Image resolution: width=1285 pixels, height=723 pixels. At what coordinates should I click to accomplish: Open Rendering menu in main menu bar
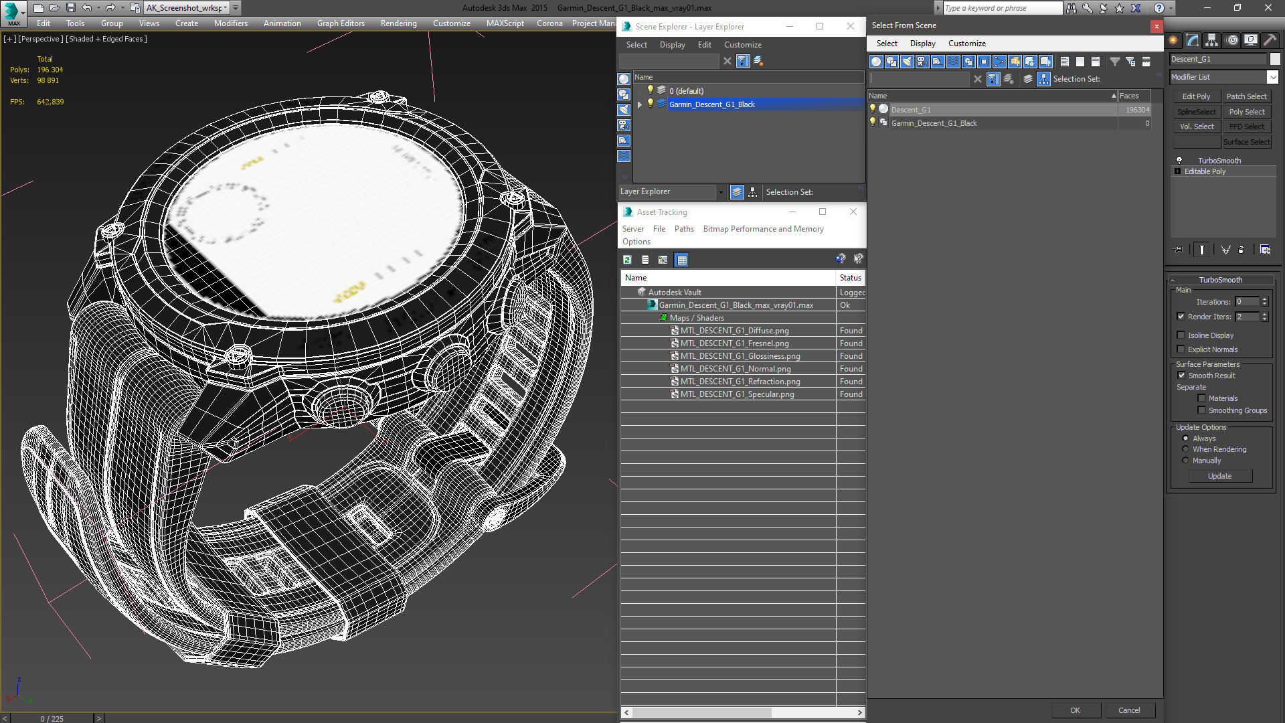(x=398, y=23)
